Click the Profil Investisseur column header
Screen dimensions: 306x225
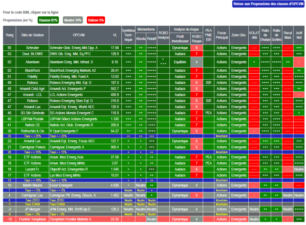[180, 39]
